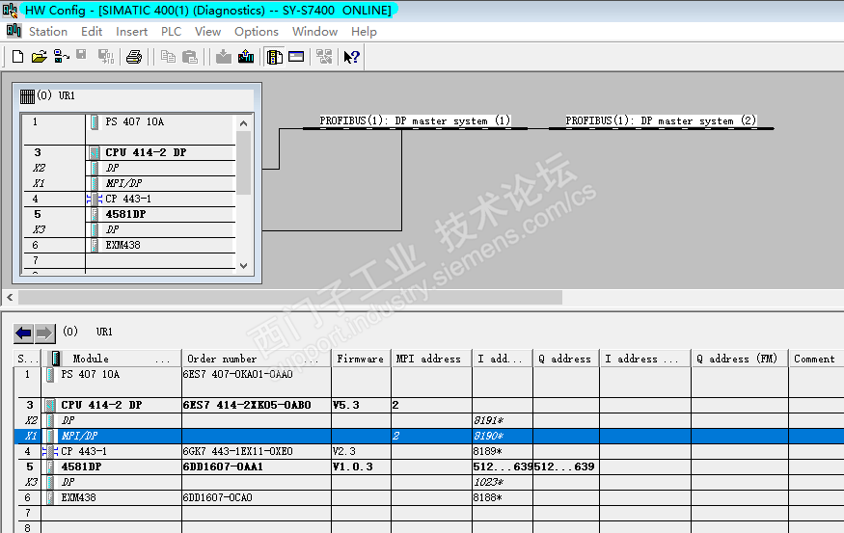This screenshot has height=533, width=844.
Task: Select CPU 414-2 DP row in rack view
Action: click(x=129, y=152)
